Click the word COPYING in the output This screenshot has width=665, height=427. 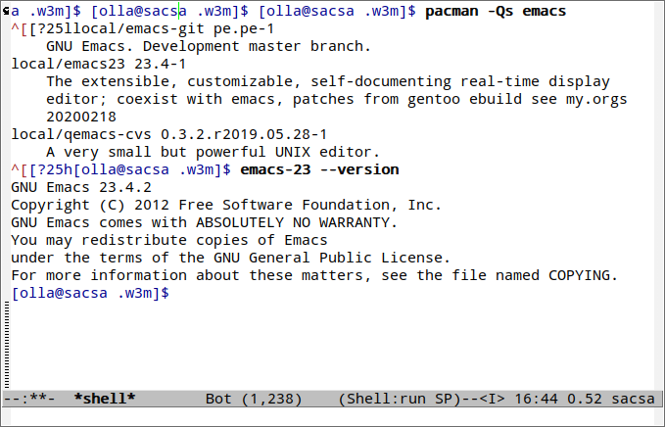click(x=579, y=275)
